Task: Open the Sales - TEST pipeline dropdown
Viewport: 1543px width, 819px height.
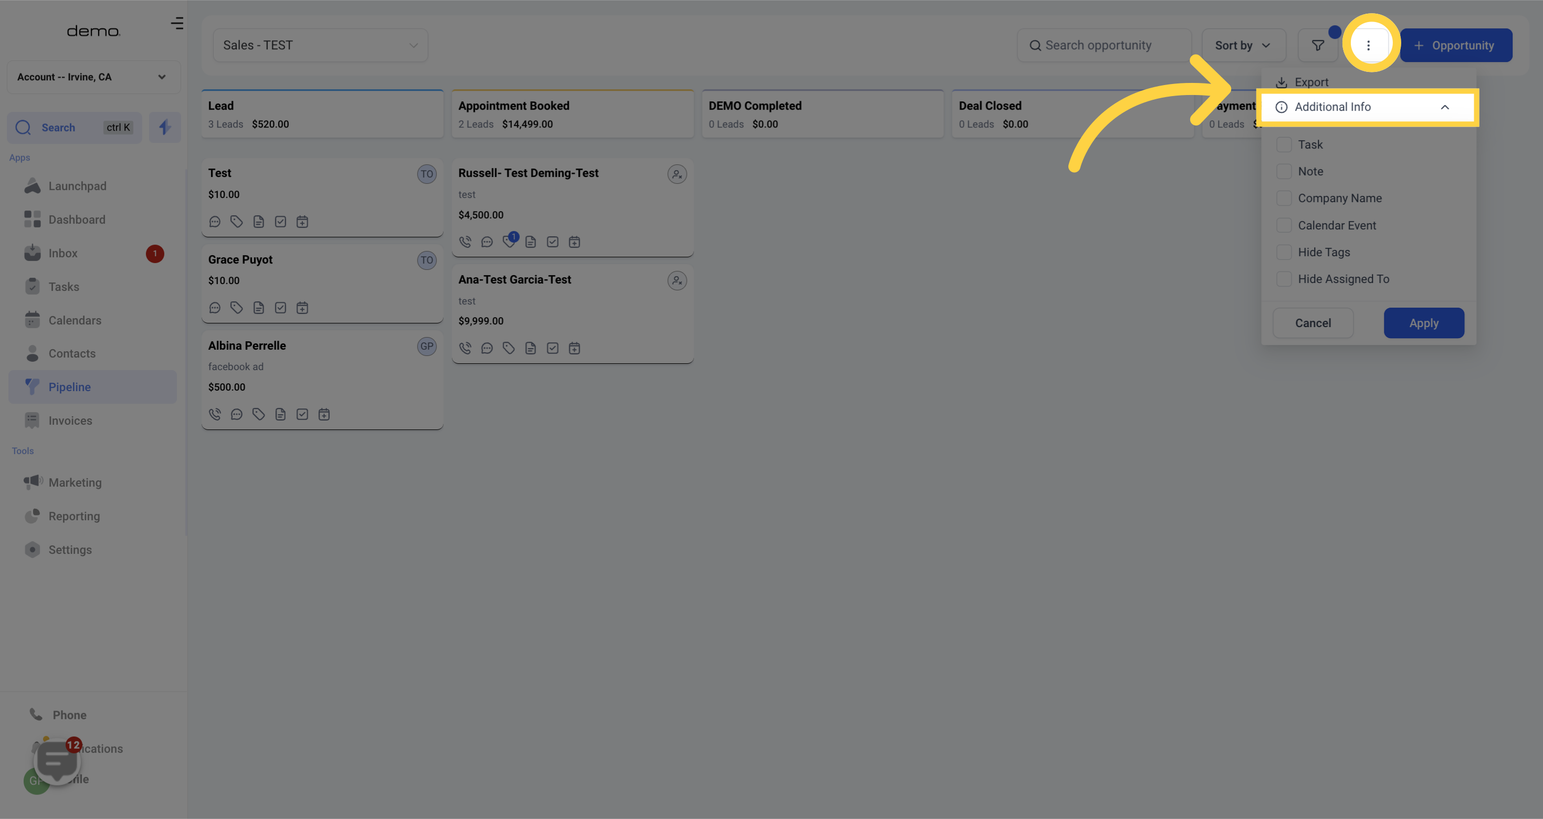Action: tap(320, 46)
